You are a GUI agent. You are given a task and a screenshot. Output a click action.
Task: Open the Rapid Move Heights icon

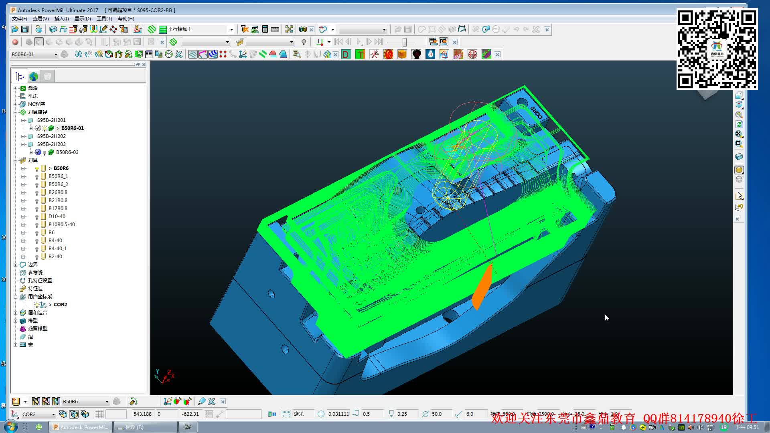[73, 29]
